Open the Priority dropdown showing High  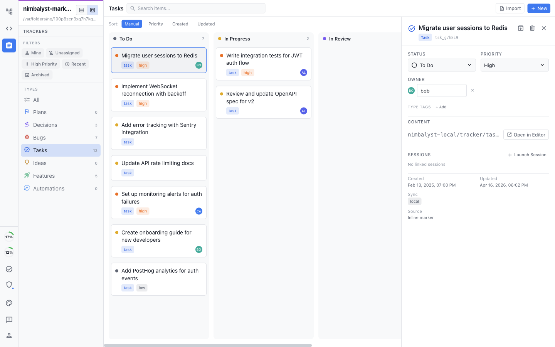515,65
